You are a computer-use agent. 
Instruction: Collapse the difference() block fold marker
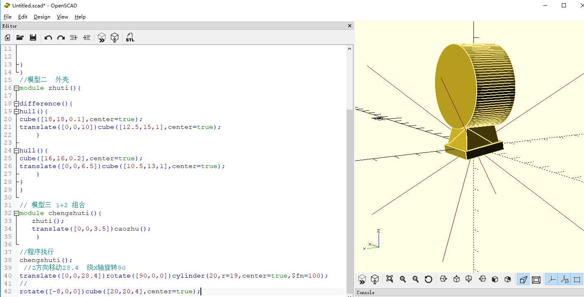(16, 103)
